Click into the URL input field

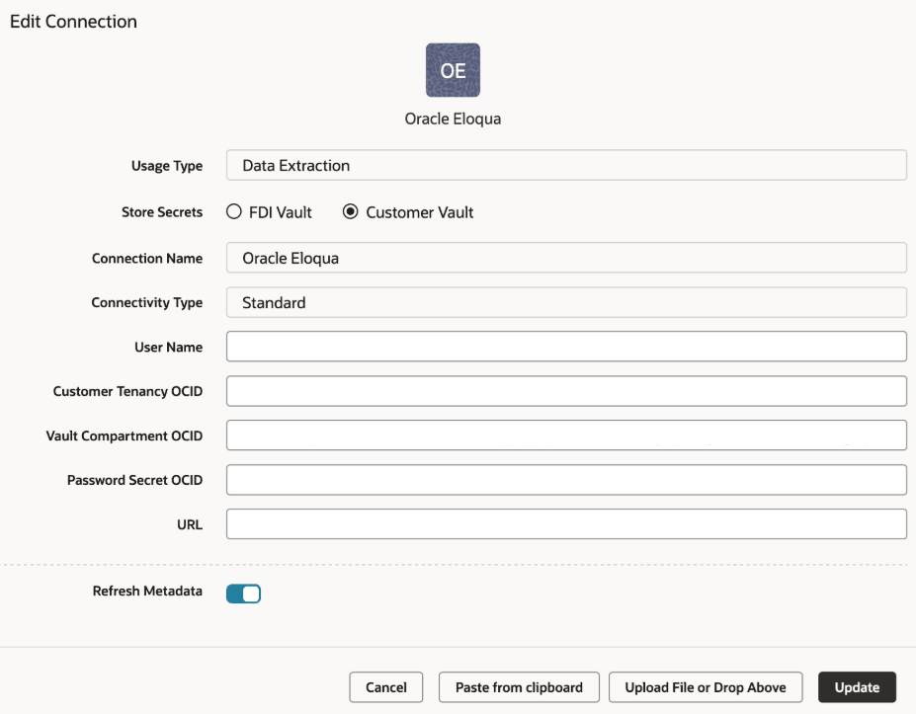tap(566, 524)
